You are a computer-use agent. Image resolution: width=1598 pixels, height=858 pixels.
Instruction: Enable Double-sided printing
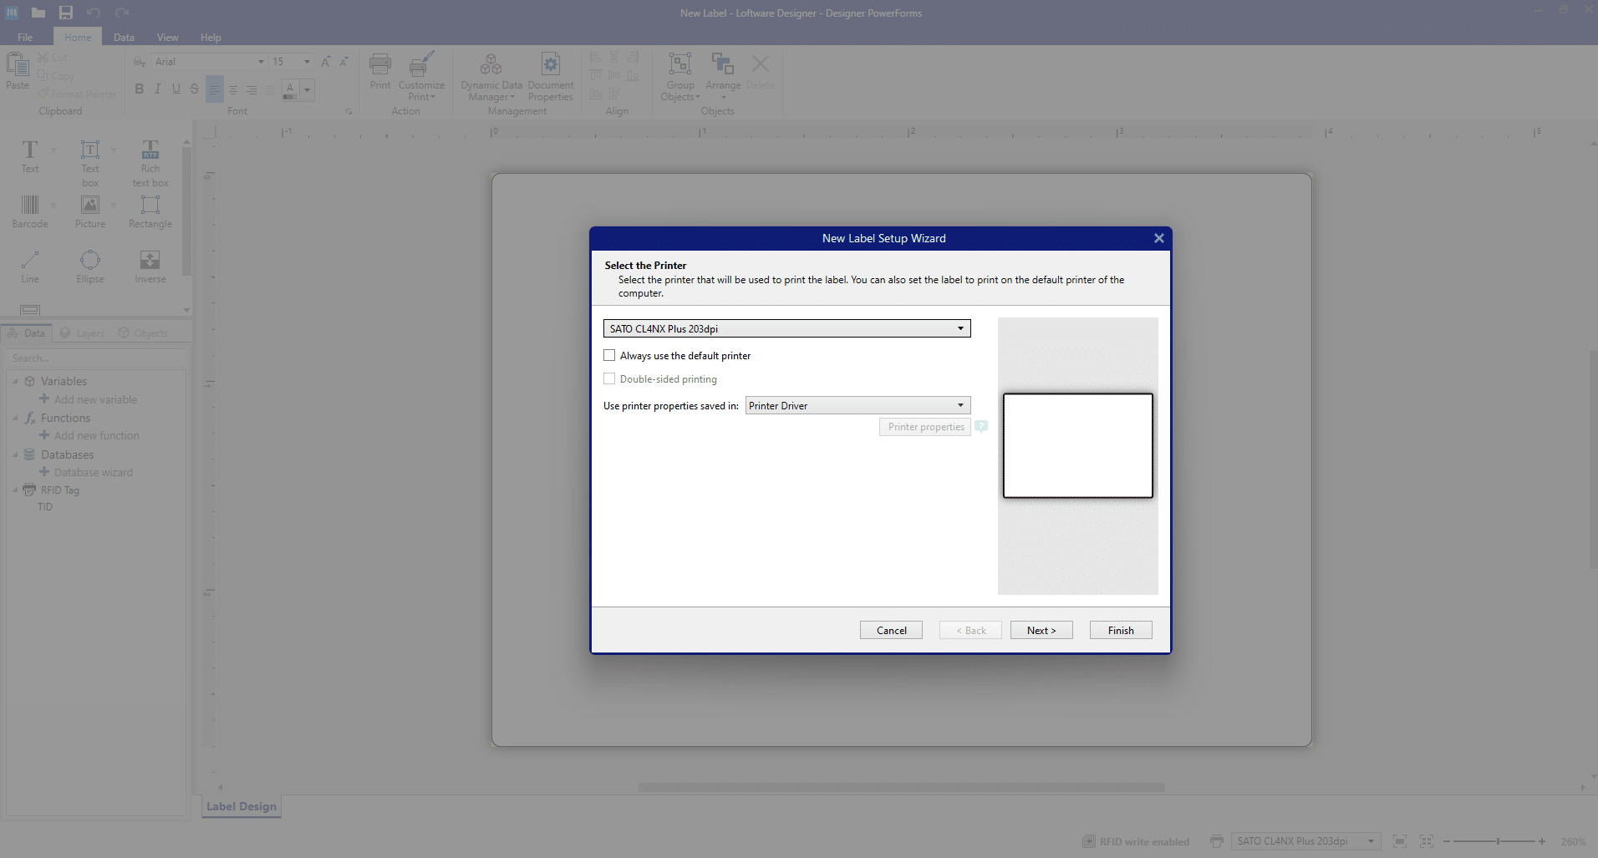click(x=609, y=378)
